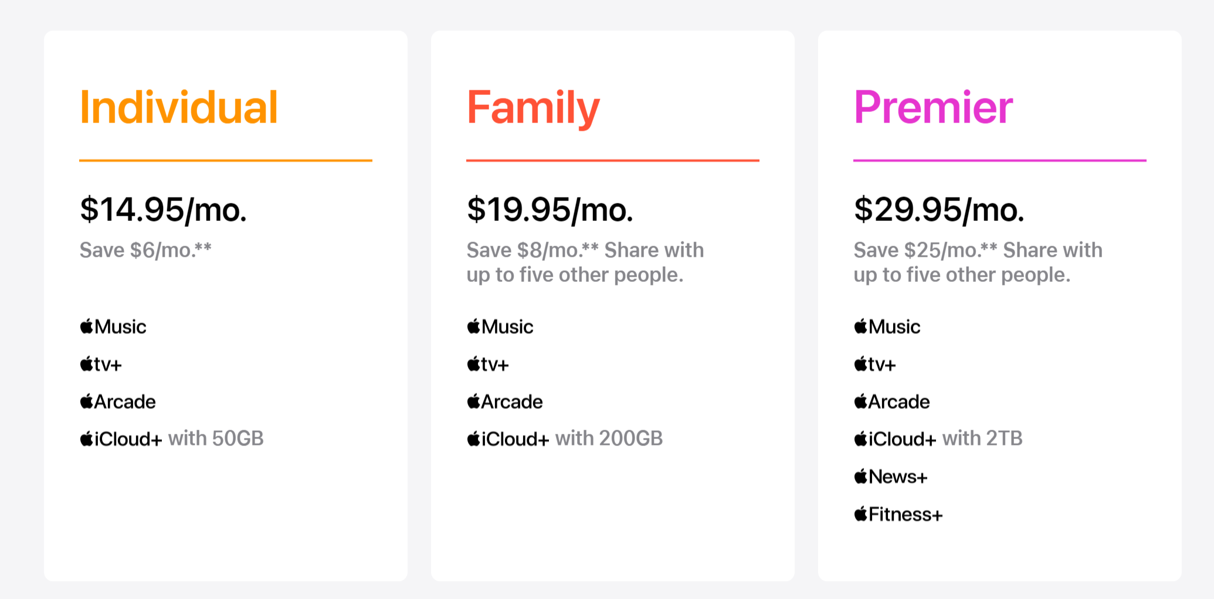Image resolution: width=1214 pixels, height=599 pixels.
Task: Select Apple Arcade logo in Individual plan
Action: tap(118, 401)
